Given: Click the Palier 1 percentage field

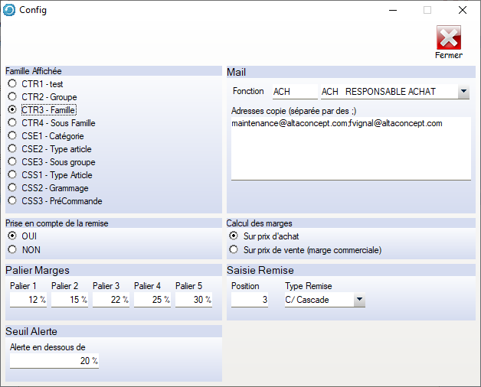Looking at the screenshot, I should pyautogui.click(x=28, y=300).
